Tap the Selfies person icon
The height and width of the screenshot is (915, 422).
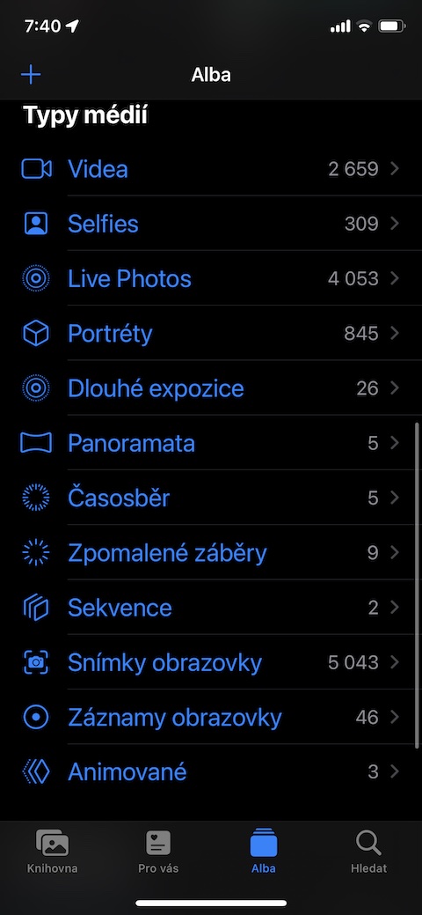pyautogui.click(x=36, y=224)
